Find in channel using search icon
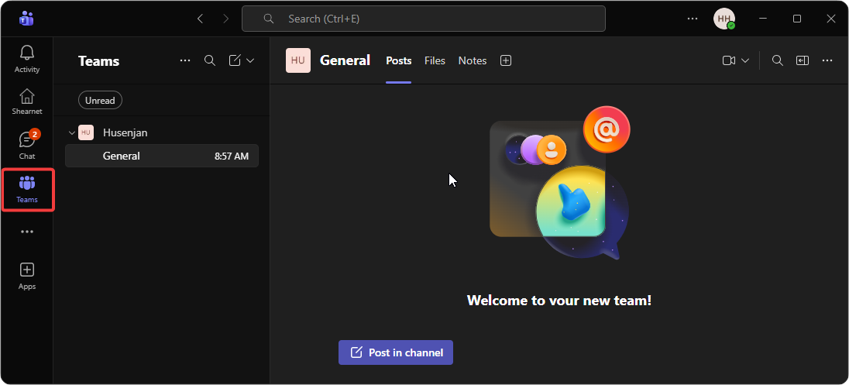Viewport: 849px width, 385px height. pos(778,60)
